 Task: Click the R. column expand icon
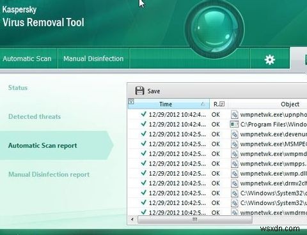point(222,104)
